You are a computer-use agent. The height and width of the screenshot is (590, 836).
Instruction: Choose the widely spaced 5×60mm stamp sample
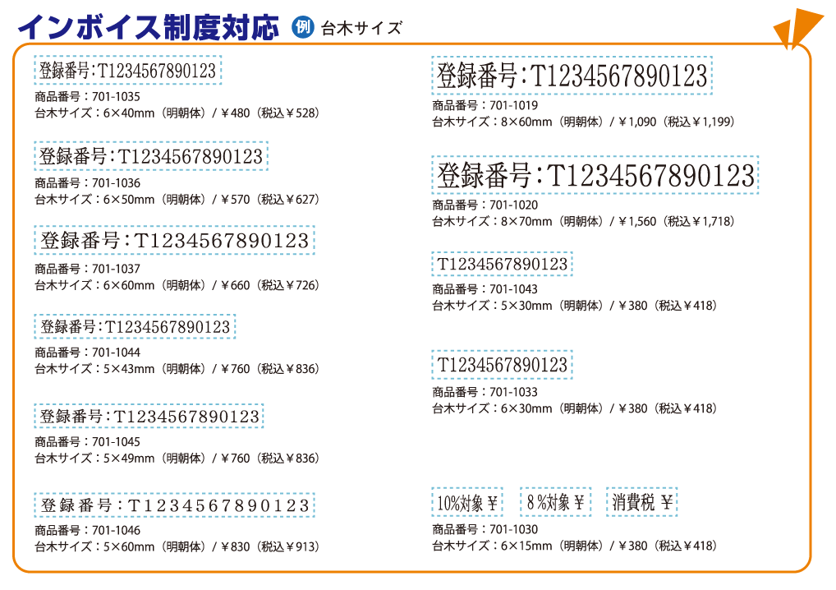click(174, 505)
